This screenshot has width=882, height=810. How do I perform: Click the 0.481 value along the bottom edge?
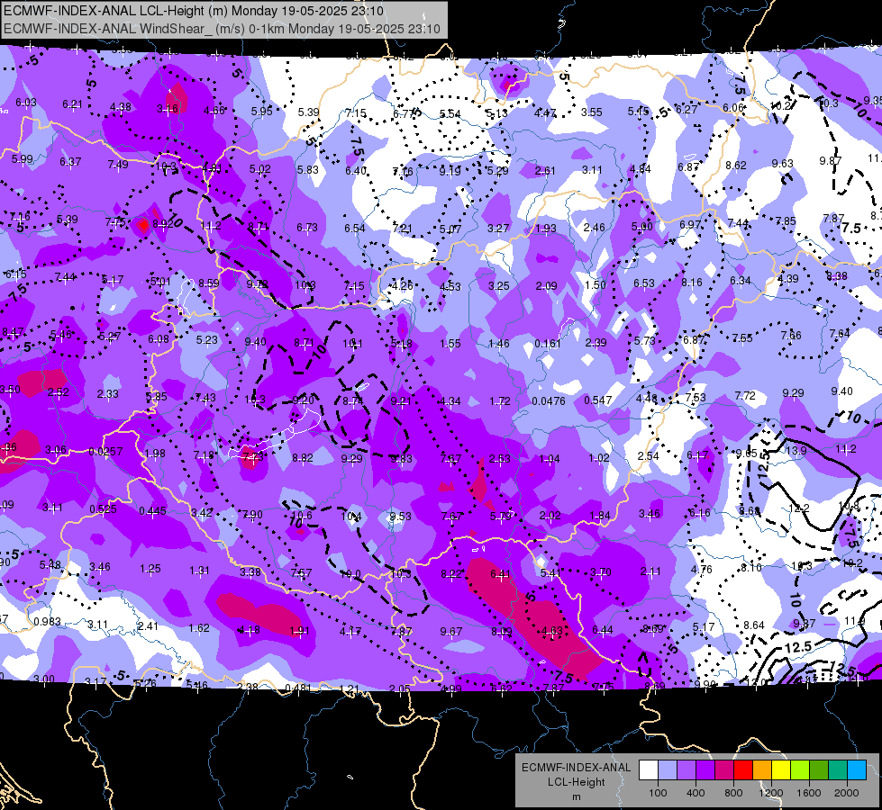pos(298,688)
